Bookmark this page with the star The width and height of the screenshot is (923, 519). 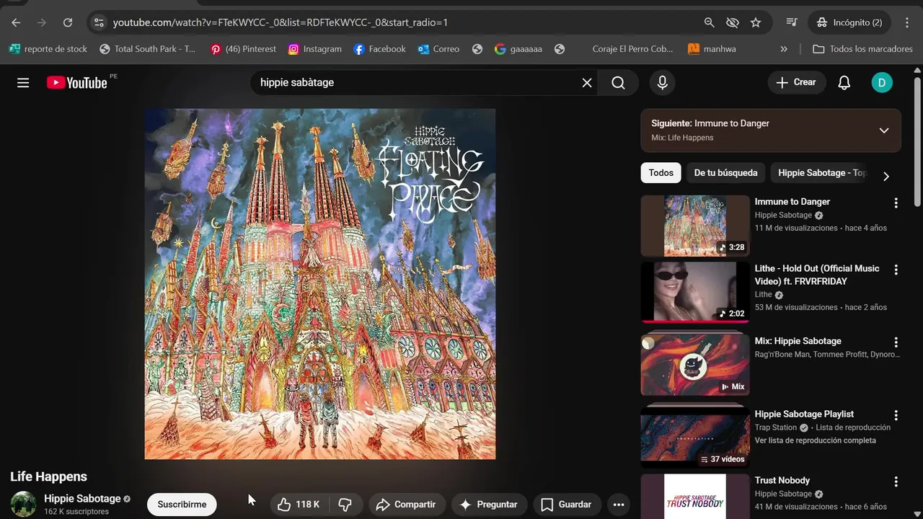[756, 22]
